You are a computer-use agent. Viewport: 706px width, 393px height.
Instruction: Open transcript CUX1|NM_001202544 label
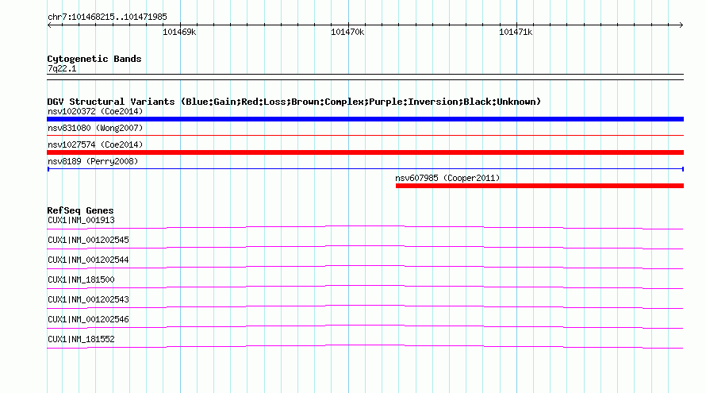pos(88,260)
